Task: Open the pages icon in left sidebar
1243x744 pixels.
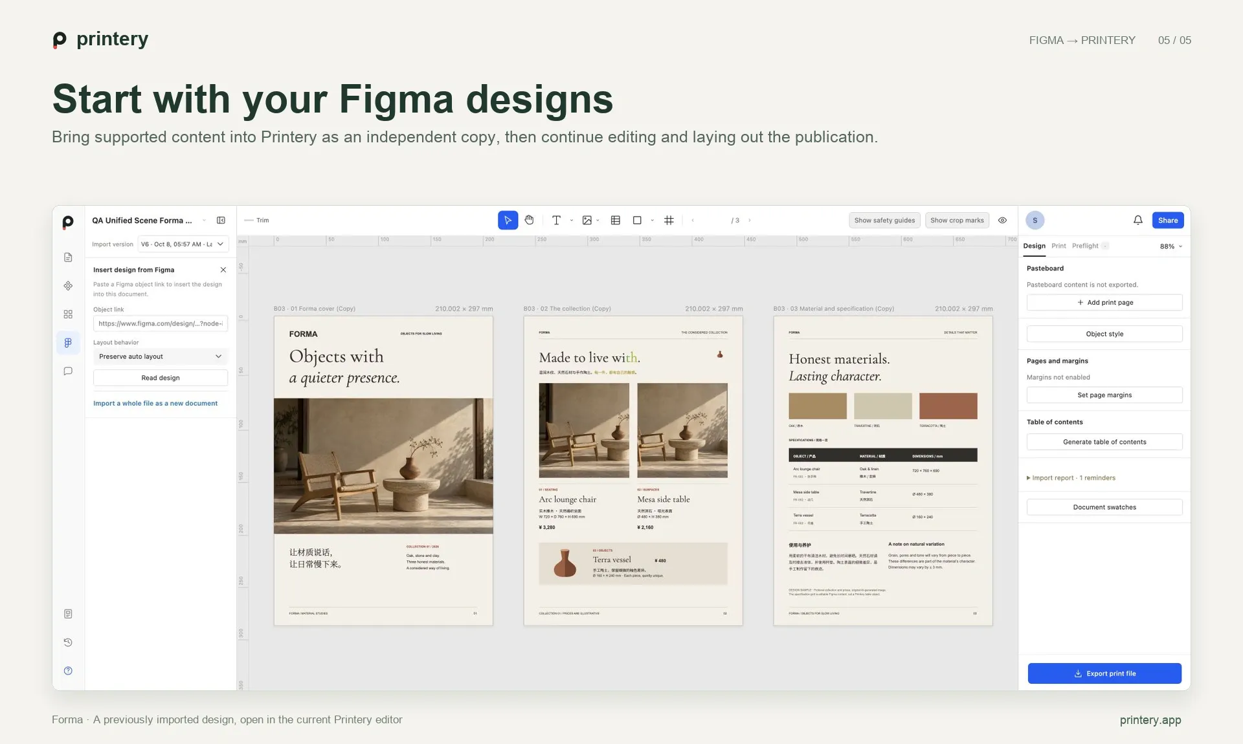Action: tap(68, 257)
